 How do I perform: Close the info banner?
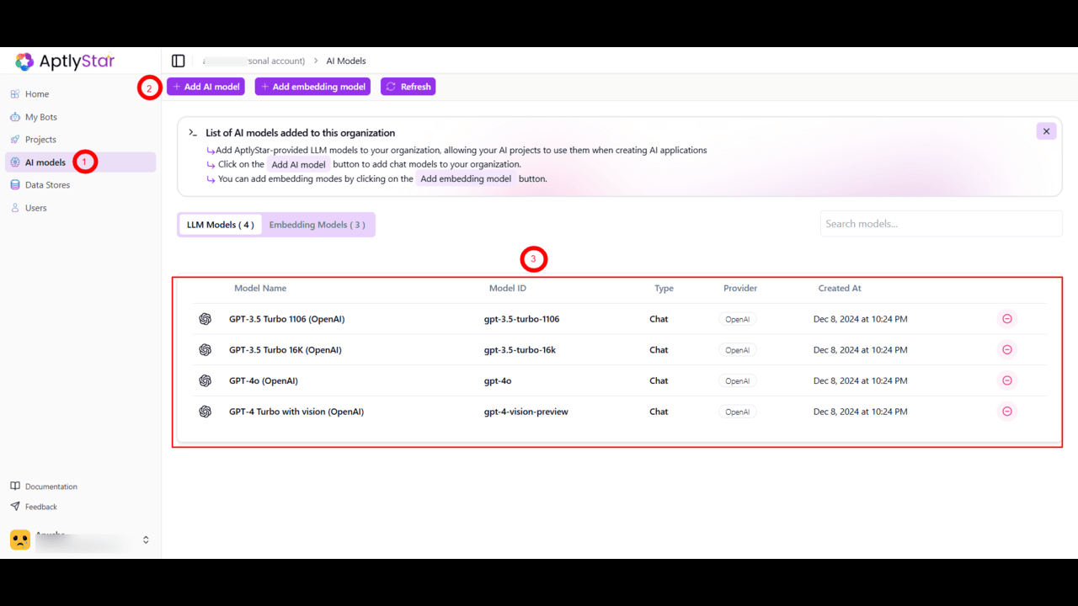[x=1046, y=131]
